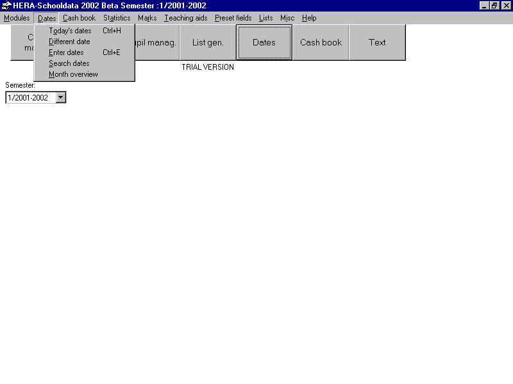Select Search dates menu entry
The image size is (513, 384).
point(85,63)
